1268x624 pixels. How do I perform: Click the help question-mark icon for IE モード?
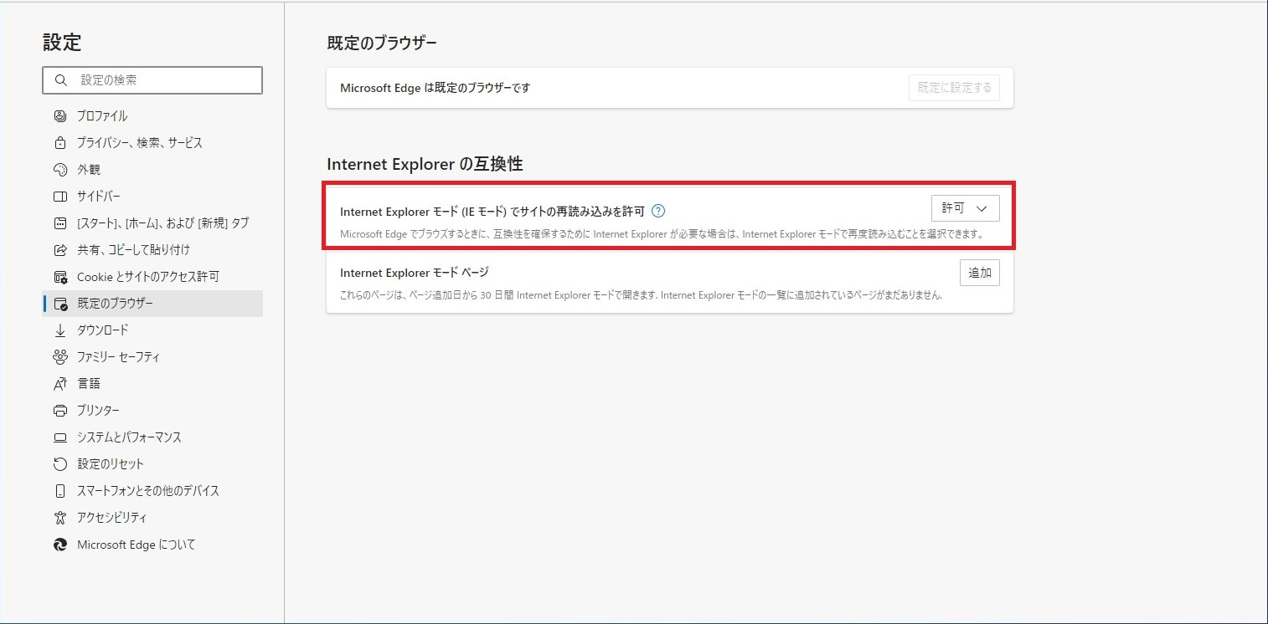click(658, 211)
